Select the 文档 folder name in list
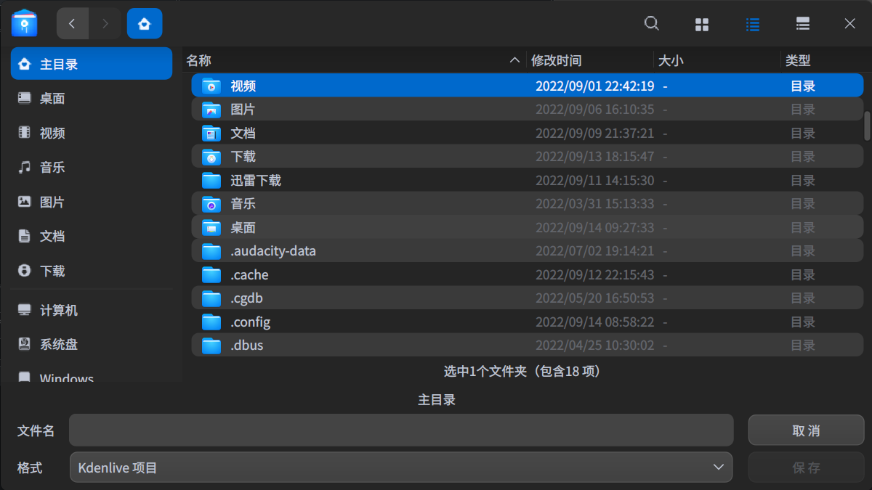Image resolution: width=872 pixels, height=490 pixels. click(x=243, y=133)
